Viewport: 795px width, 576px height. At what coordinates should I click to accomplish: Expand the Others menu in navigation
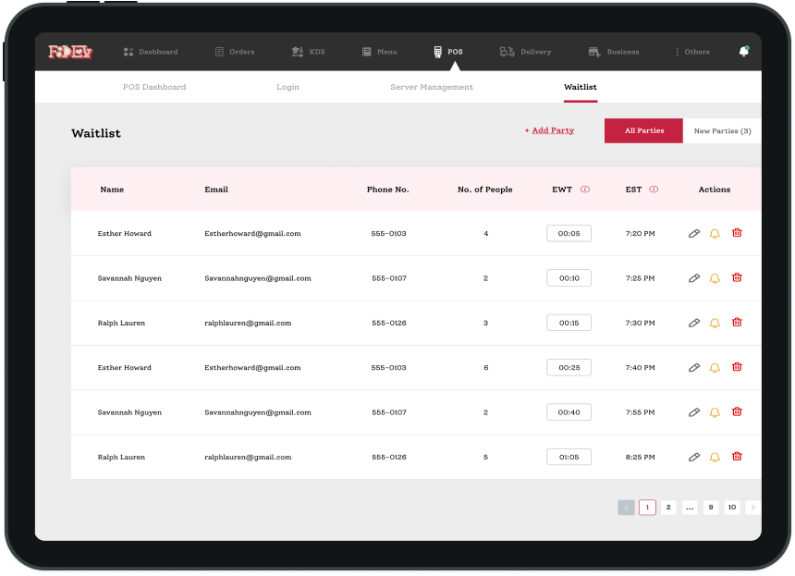pyautogui.click(x=691, y=52)
